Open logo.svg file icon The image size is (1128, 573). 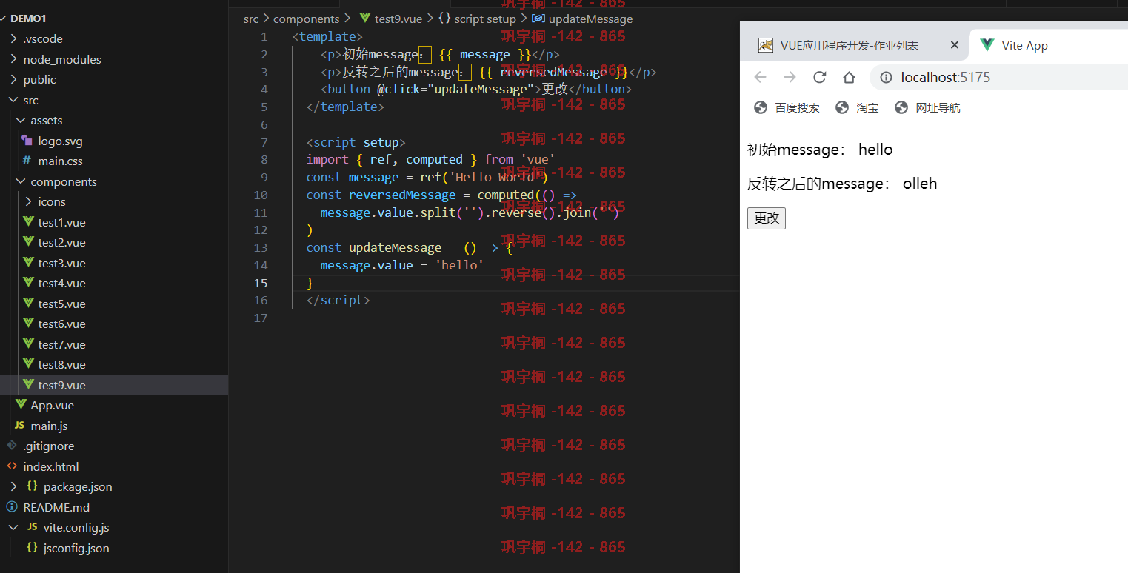pyautogui.click(x=27, y=141)
